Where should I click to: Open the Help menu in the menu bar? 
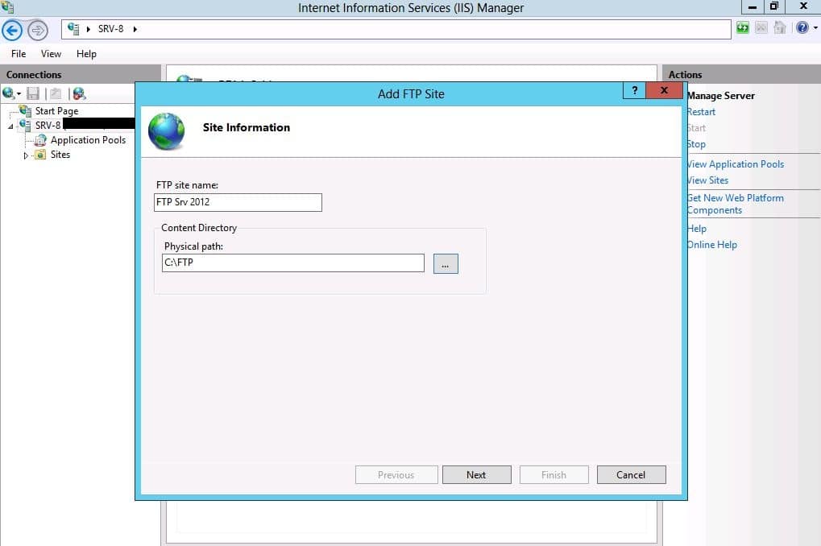click(x=86, y=54)
